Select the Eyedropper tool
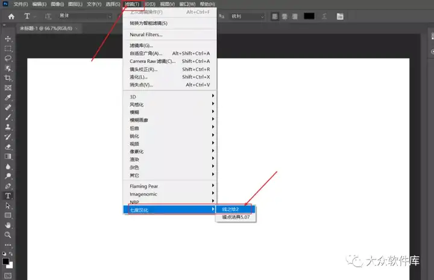The image size is (434, 280). click(8, 98)
